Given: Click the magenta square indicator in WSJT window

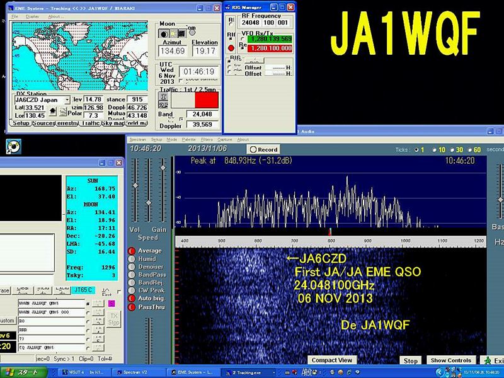Looking at the screenshot, I should click(112, 304).
